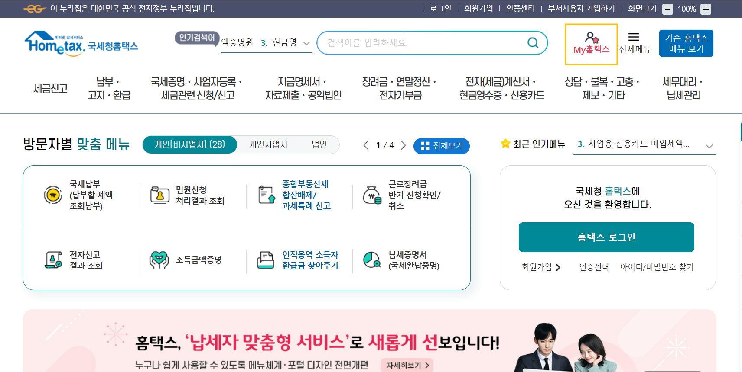742x372 pixels.
Task: Click the 자세히보기 banner button
Action: pos(407,366)
